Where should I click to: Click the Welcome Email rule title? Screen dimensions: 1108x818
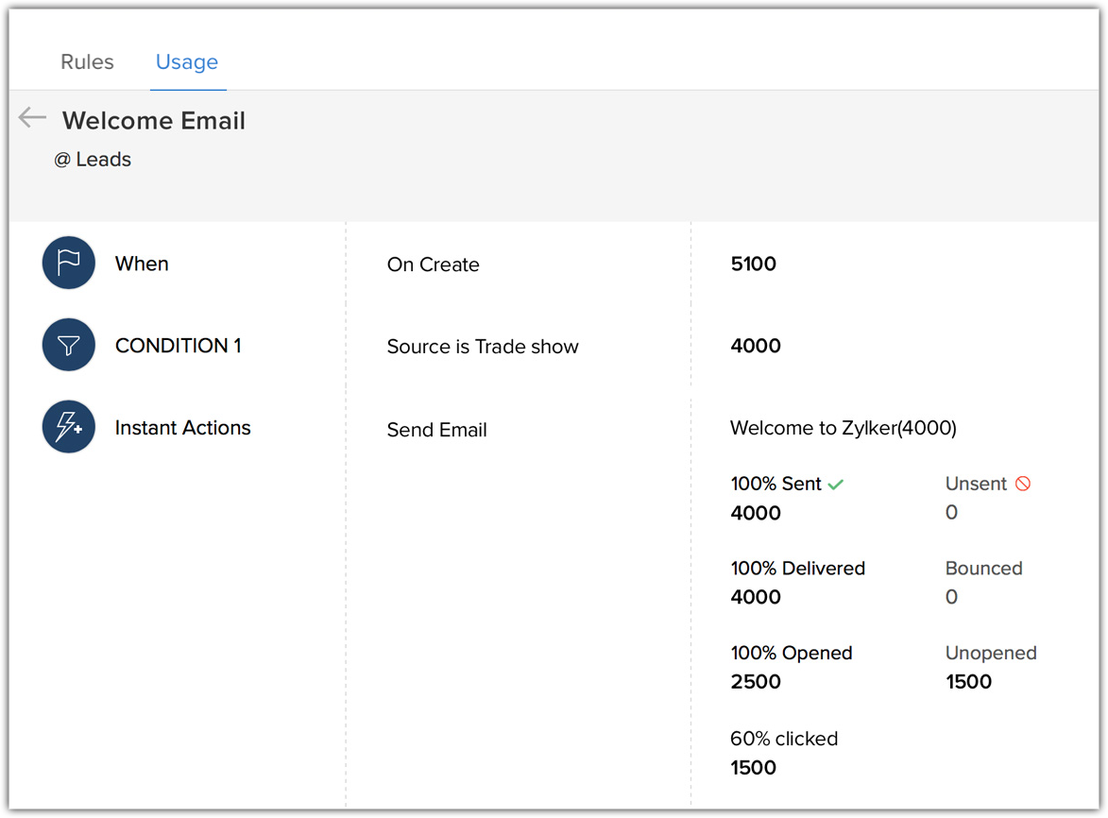point(154,121)
